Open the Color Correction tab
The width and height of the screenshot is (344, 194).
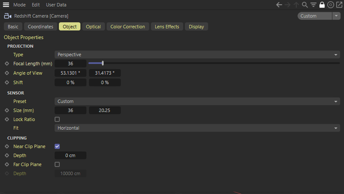click(x=128, y=27)
